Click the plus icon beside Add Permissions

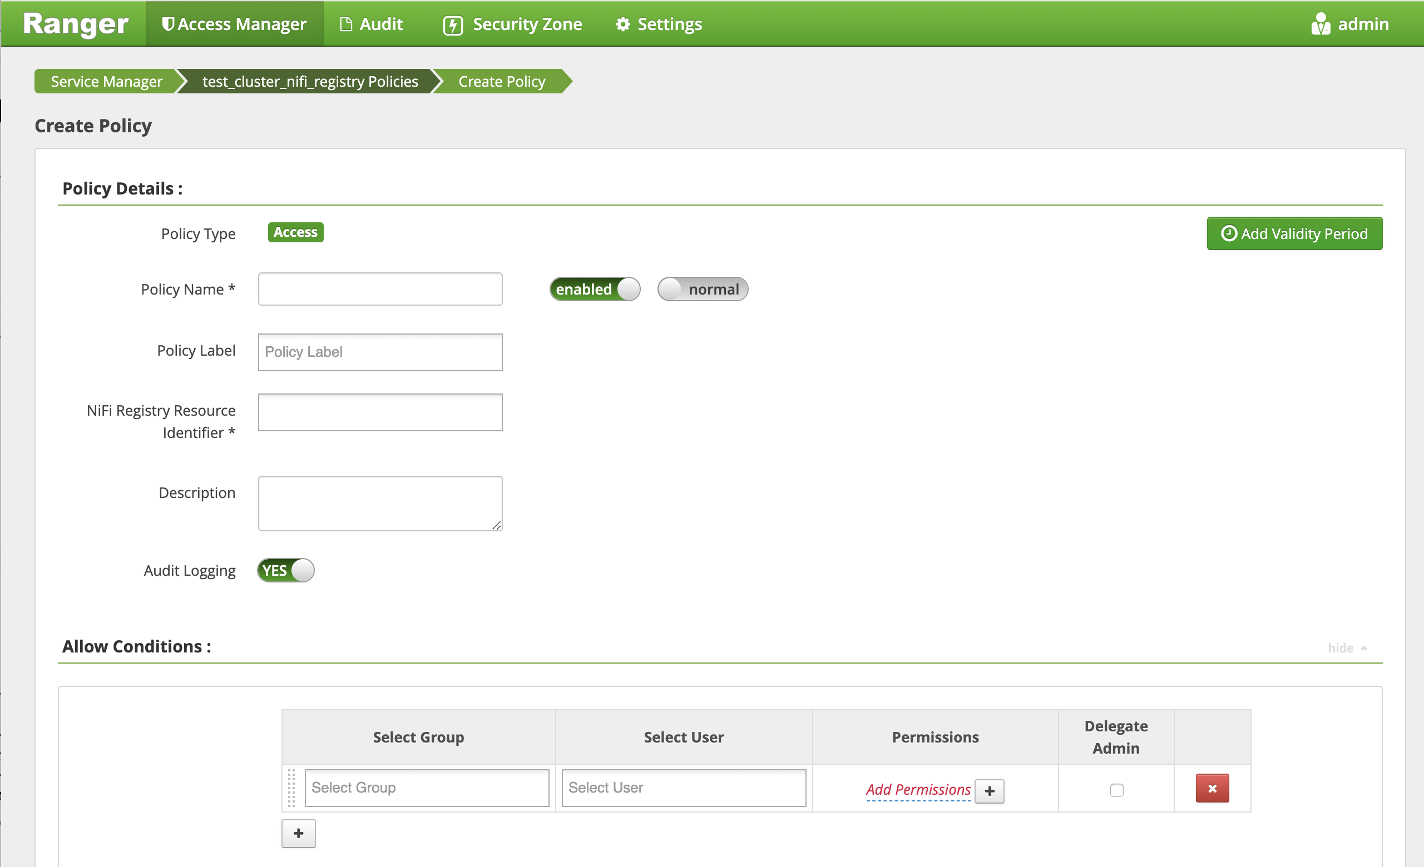pos(990,791)
